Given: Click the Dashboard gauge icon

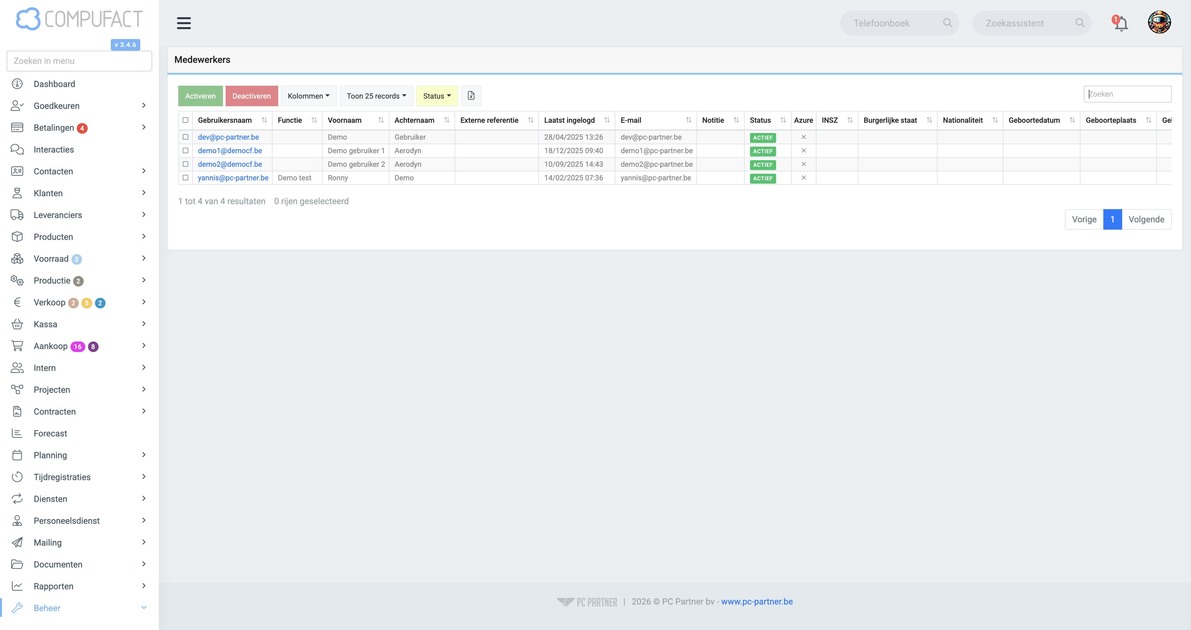Looking at the screenshot, I should click(x=17, y=84).
